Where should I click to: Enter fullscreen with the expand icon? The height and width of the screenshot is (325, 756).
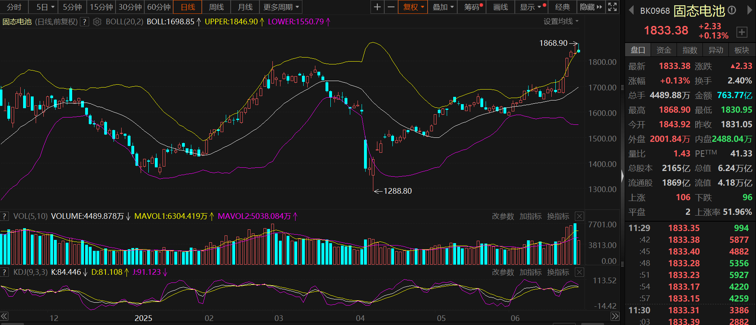[613, 7]
